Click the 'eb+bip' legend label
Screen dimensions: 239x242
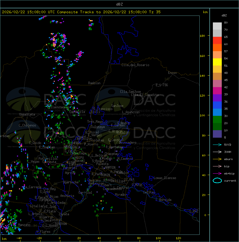(229, 174)
